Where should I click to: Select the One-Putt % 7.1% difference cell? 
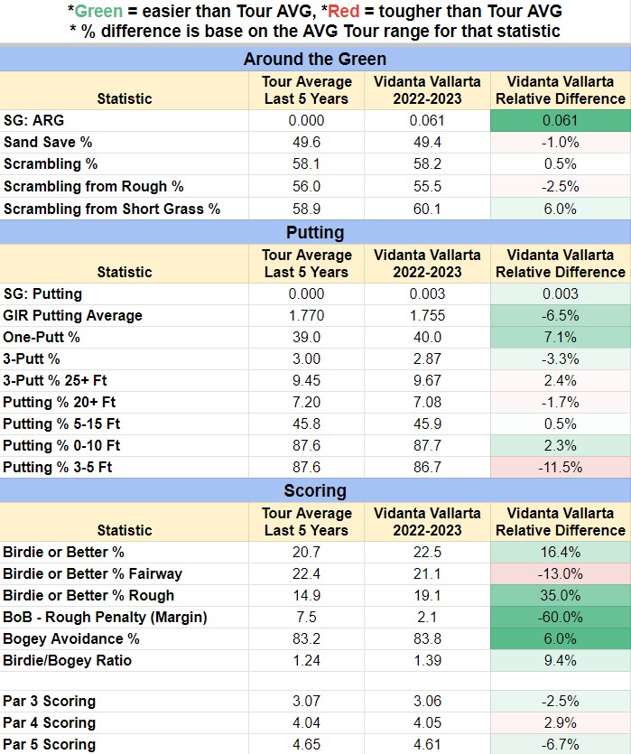pyautogui.click(x=561, y=337)
